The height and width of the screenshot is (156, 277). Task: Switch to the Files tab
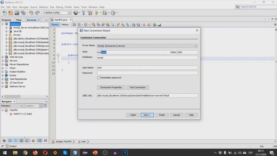[19, 20]
